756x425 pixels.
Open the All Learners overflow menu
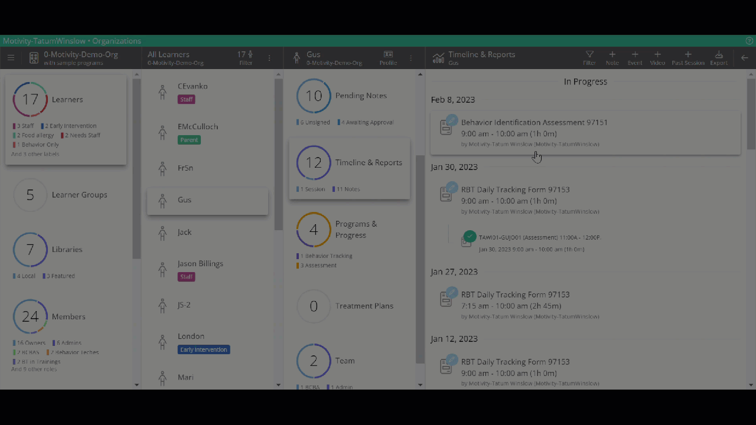(269, 58)
